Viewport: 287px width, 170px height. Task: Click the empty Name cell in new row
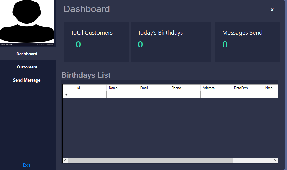coord(122,94)
